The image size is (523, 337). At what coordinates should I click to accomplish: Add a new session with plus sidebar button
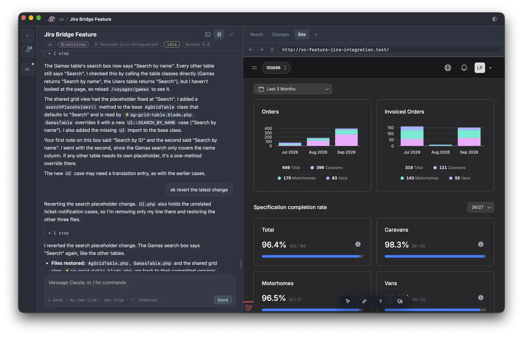click(x=27, y=36)
